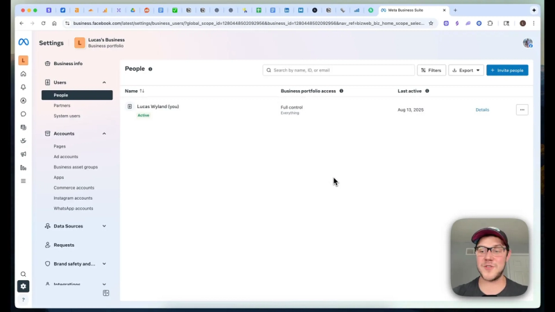
Task: Expand the Data Sources section
Action: pos(104,226)
